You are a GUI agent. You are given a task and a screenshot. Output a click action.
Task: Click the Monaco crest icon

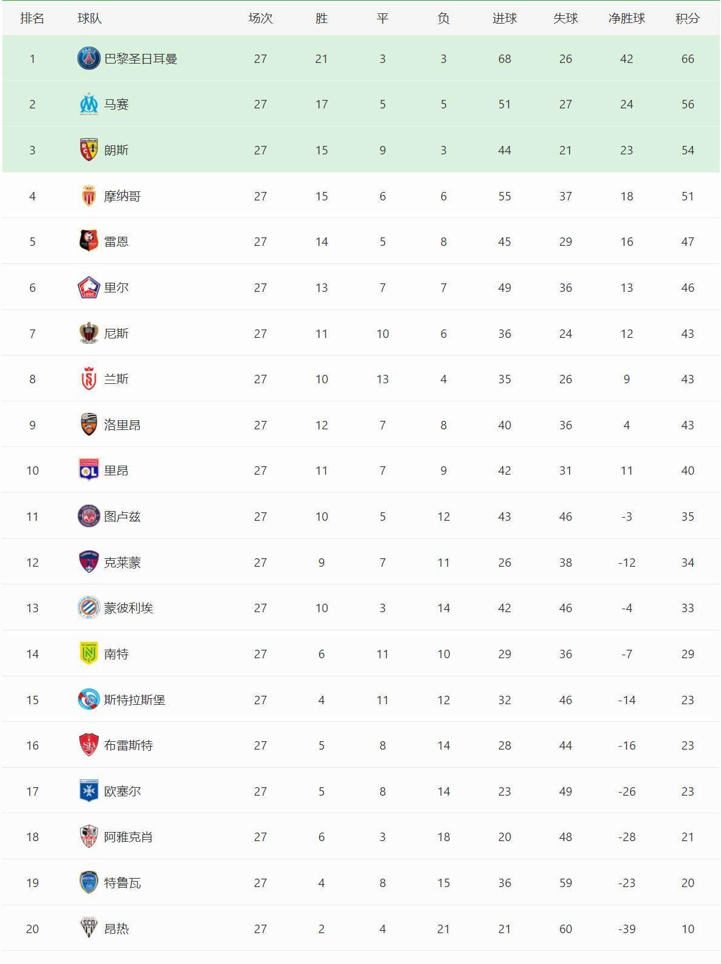pos(89,196)
